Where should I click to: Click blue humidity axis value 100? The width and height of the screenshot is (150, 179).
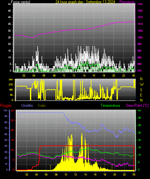click(x=5, y=110)
